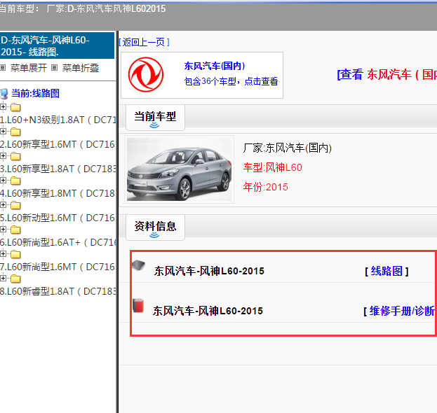Click the 当前:线路图 heading

pos(35,93)
